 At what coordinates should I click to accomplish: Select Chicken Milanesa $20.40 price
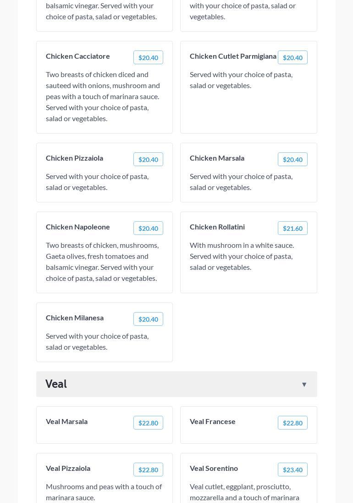[x=148, y=319]
